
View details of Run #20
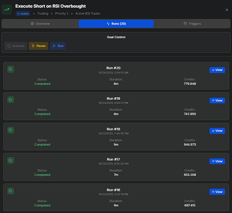pos(217,70)
